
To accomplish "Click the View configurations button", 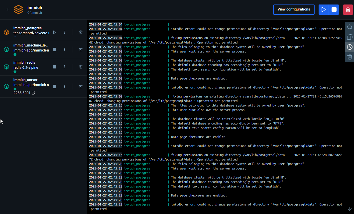I will point(294,9).
